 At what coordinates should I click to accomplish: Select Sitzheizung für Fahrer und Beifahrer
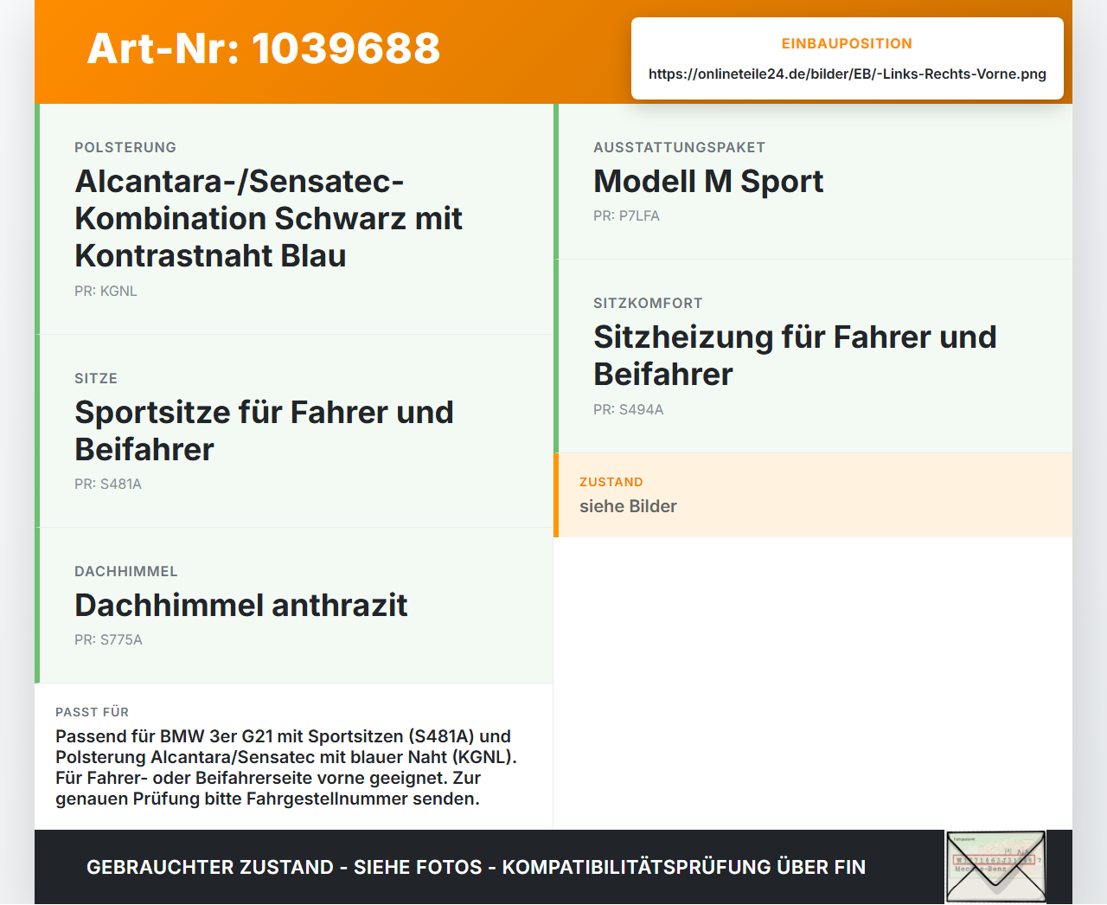(x=795, y=356)
